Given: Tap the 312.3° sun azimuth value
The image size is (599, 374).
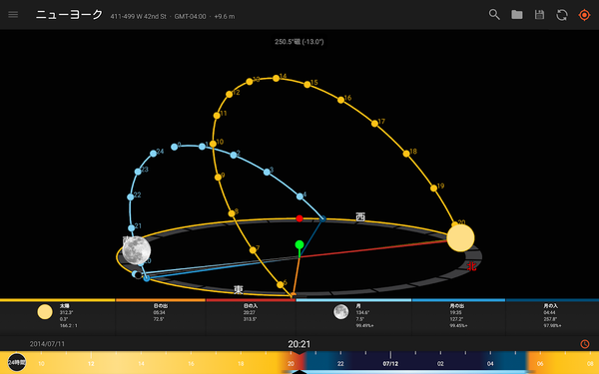Looking at the screenshot, I should click(x=66, y=312).
